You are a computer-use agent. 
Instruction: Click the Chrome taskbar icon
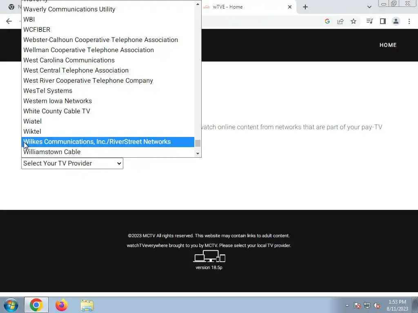click(x=36, y=305)
